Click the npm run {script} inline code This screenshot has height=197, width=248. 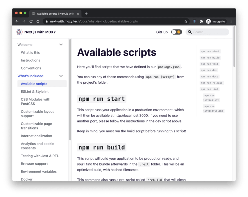160,77
